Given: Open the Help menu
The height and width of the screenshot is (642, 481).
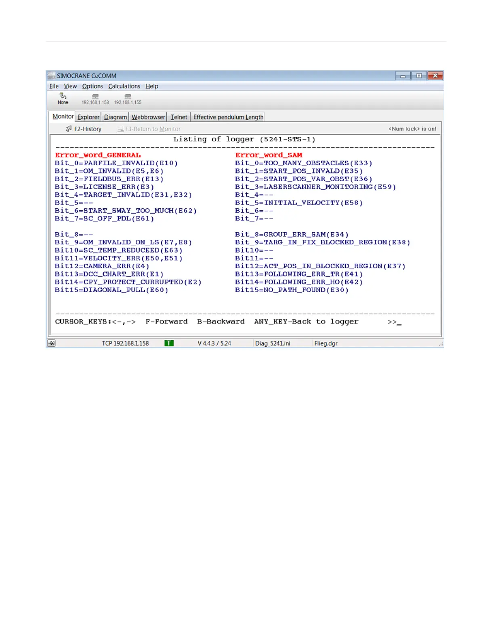Looking at the screenshot, I should [152, 86].
